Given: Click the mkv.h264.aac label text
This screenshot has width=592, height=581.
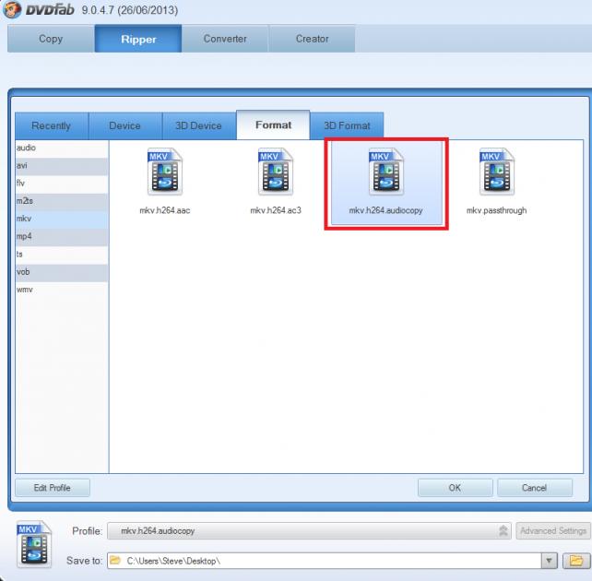Looking at the screenshot, I should coord(165,210).
